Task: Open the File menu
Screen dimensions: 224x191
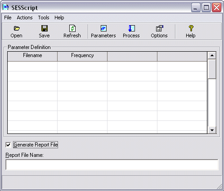Action: [8, 18]
